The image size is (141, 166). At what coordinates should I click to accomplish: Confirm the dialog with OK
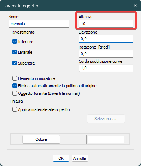[61, 158]
